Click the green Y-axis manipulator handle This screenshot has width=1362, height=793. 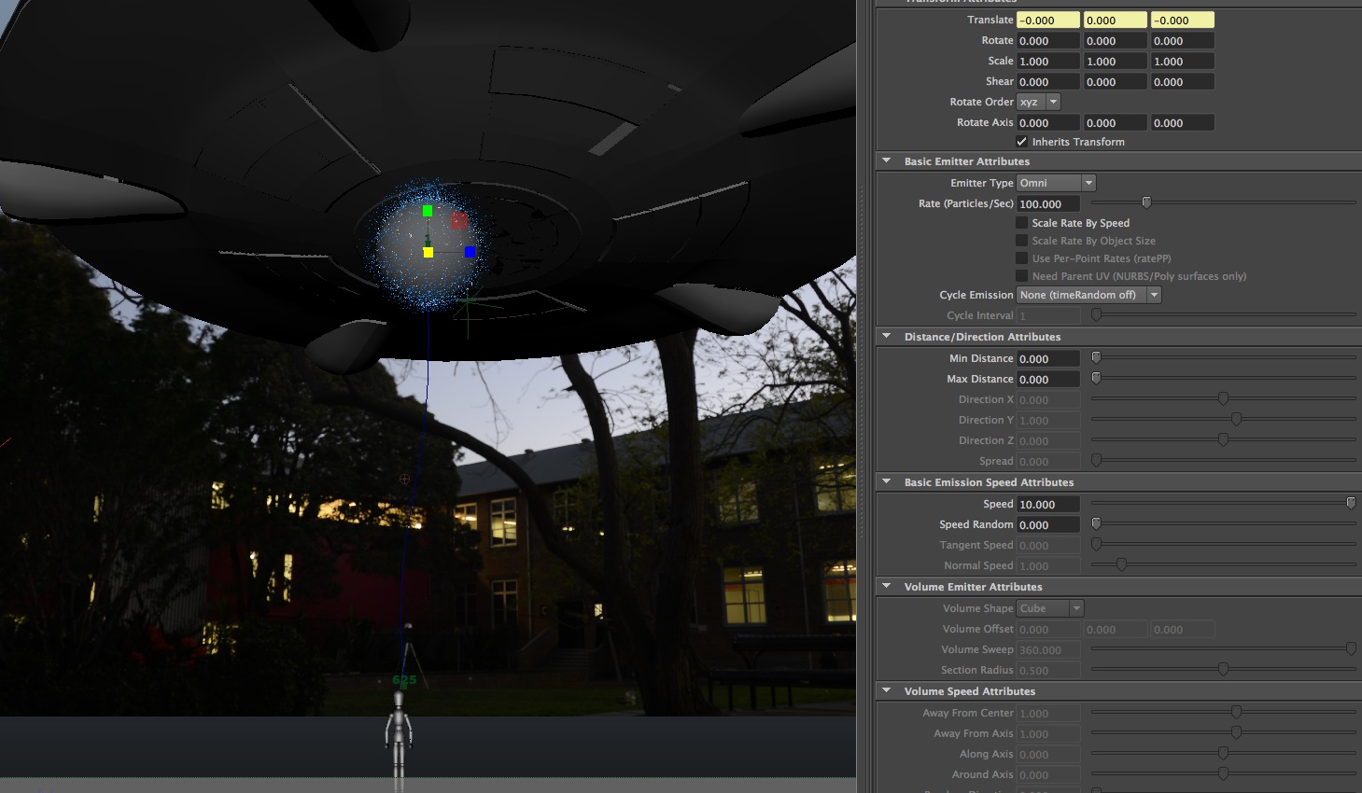coord(428,212)
